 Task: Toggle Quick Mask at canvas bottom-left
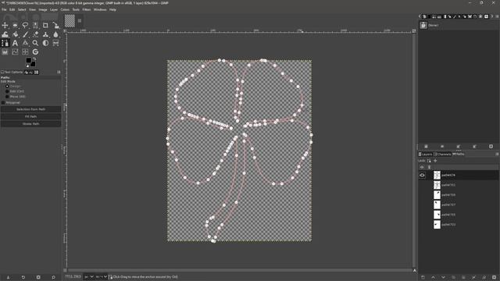click(65, 271)
